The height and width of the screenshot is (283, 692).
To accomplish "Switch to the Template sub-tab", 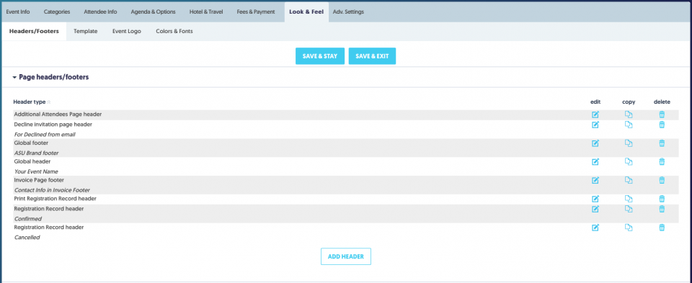I will click(x=86, y=31).
